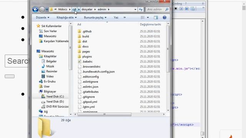This screenshot has height=138, width=246.
Task: Open Explorer help icon
Action: [x=165, y=18]
